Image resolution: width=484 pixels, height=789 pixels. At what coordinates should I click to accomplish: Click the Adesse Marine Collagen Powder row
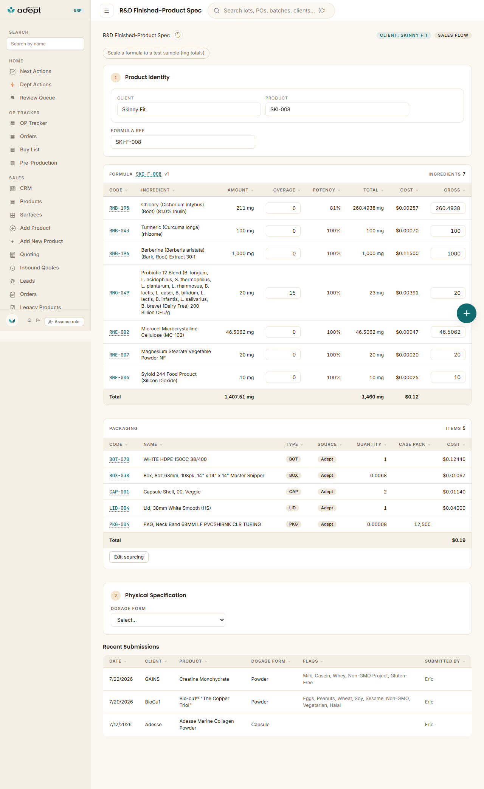287,725
